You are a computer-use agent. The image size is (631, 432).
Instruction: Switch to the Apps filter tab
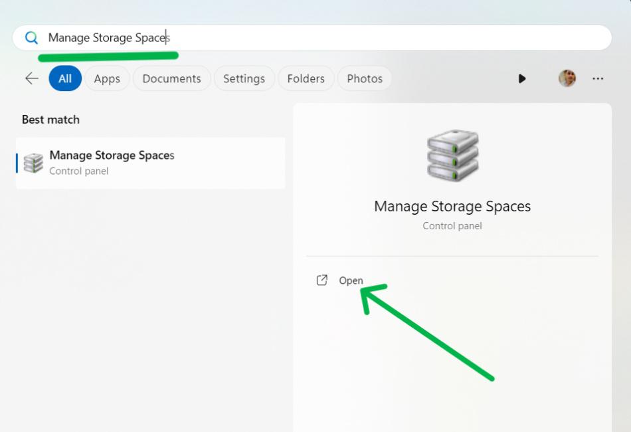tap(107, 78)
